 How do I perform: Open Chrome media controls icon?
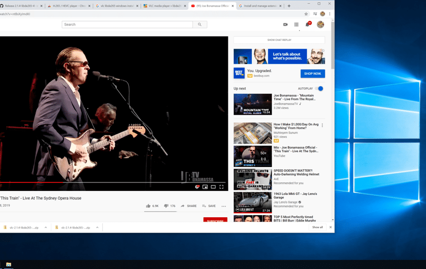[315, 14]
